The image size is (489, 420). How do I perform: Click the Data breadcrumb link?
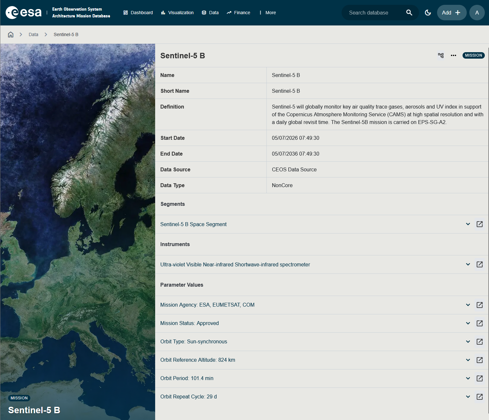[x=34, y=34]
